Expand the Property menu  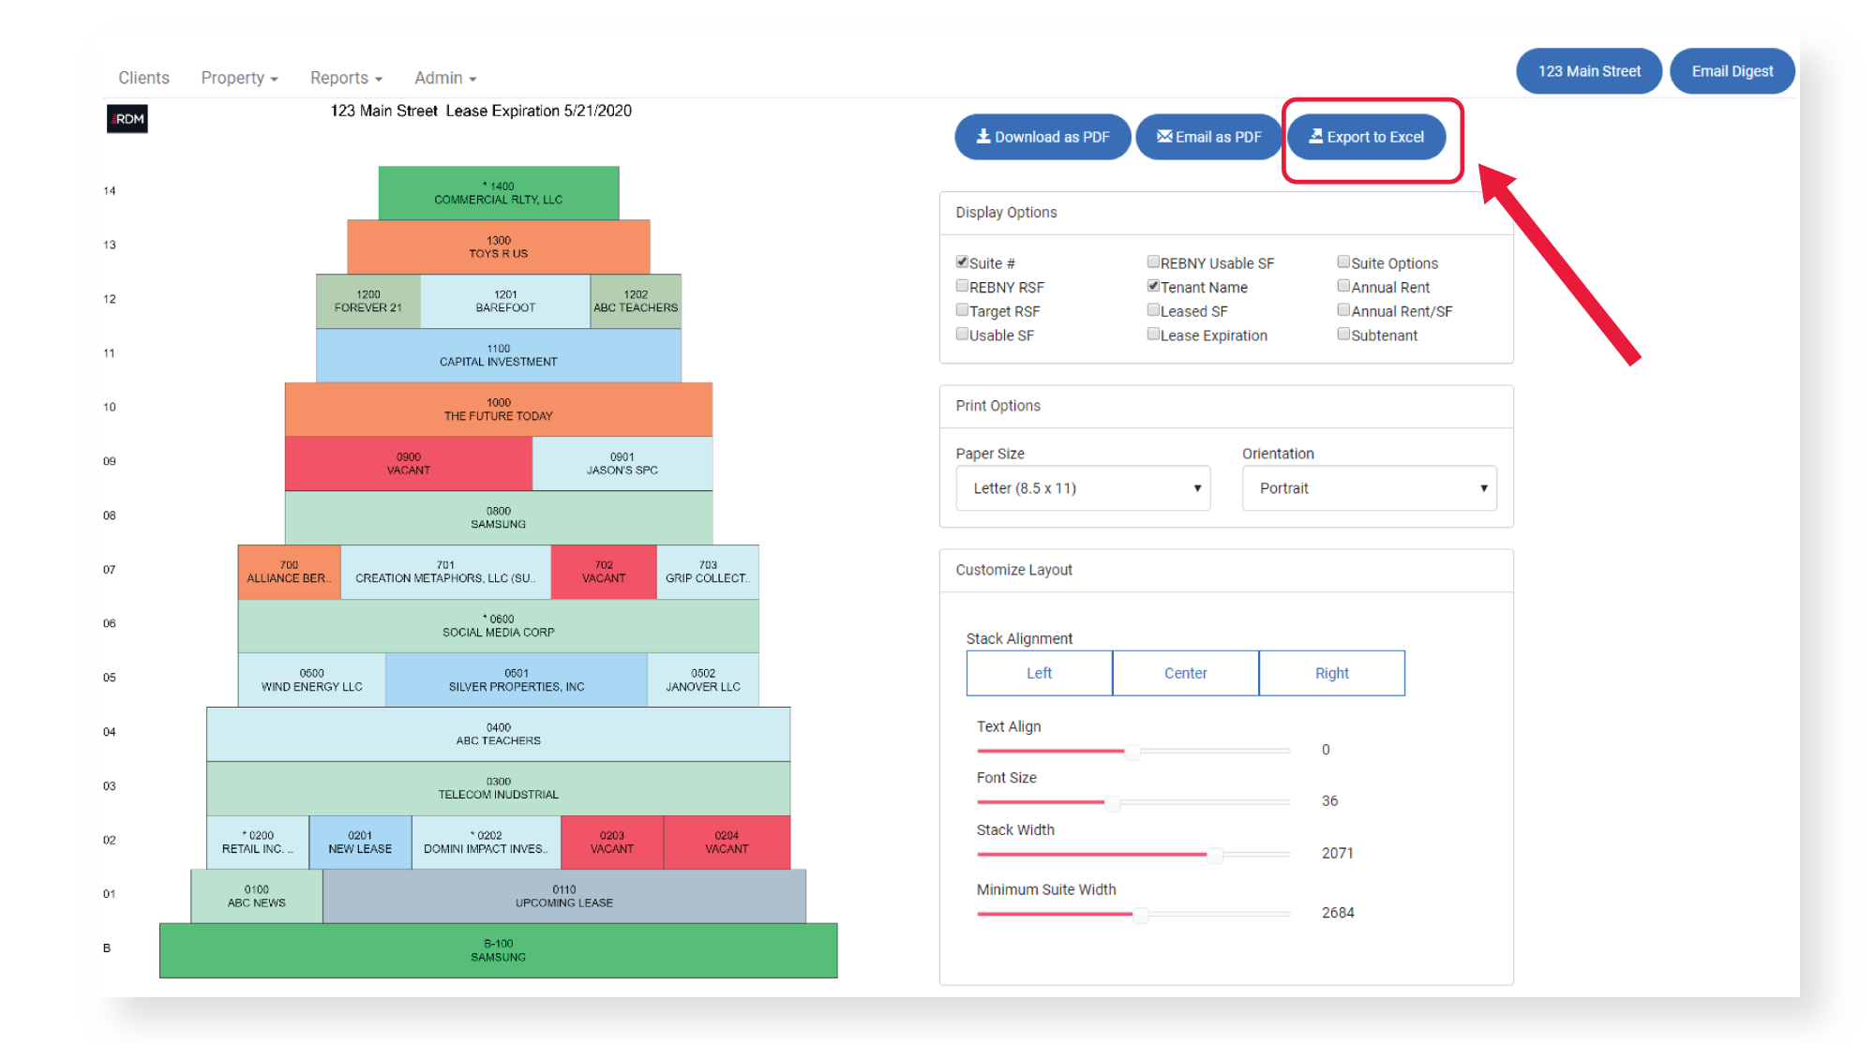click(x=239, y=78)
